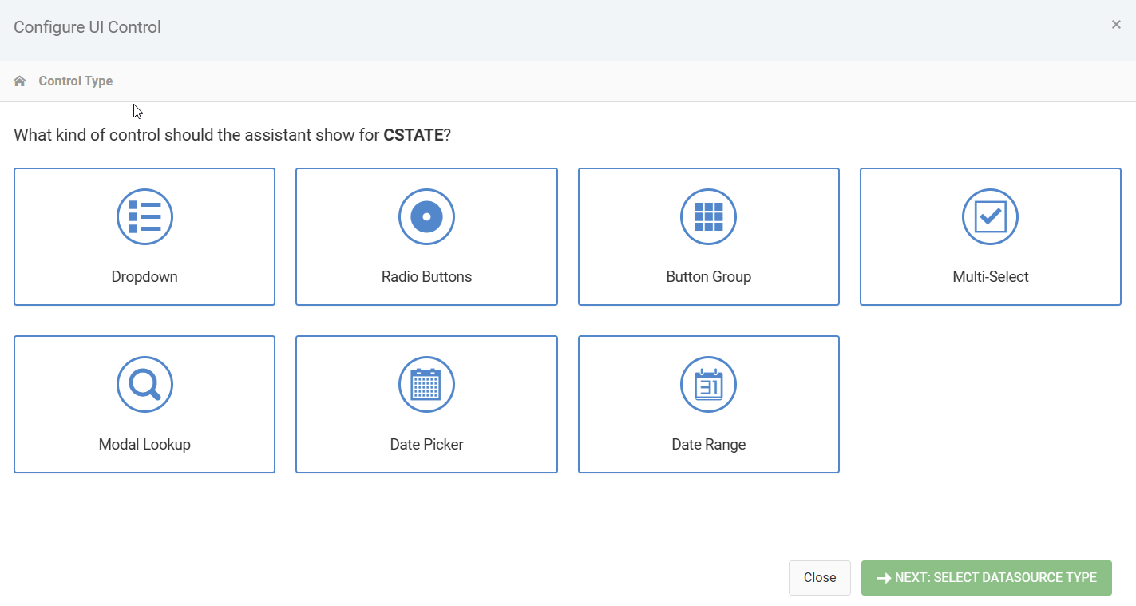
Task: Click the Multi-Select label text
Action: tap(991, 277)
